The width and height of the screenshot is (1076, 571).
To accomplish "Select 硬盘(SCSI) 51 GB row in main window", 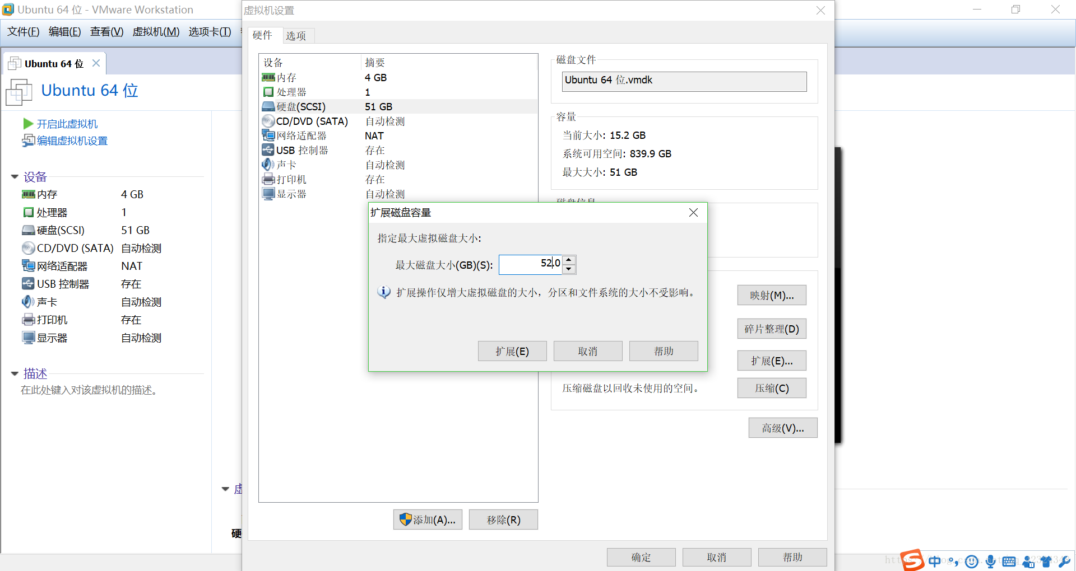I will coord(92,230).
